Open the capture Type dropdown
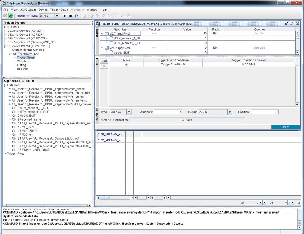Image resolution: width=304 pixels, height=234 pixels. (x=129, y=112)
